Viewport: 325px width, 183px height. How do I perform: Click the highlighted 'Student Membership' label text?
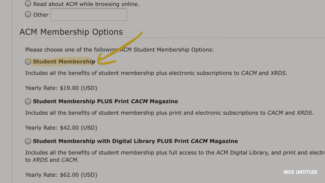pos(63,62)
